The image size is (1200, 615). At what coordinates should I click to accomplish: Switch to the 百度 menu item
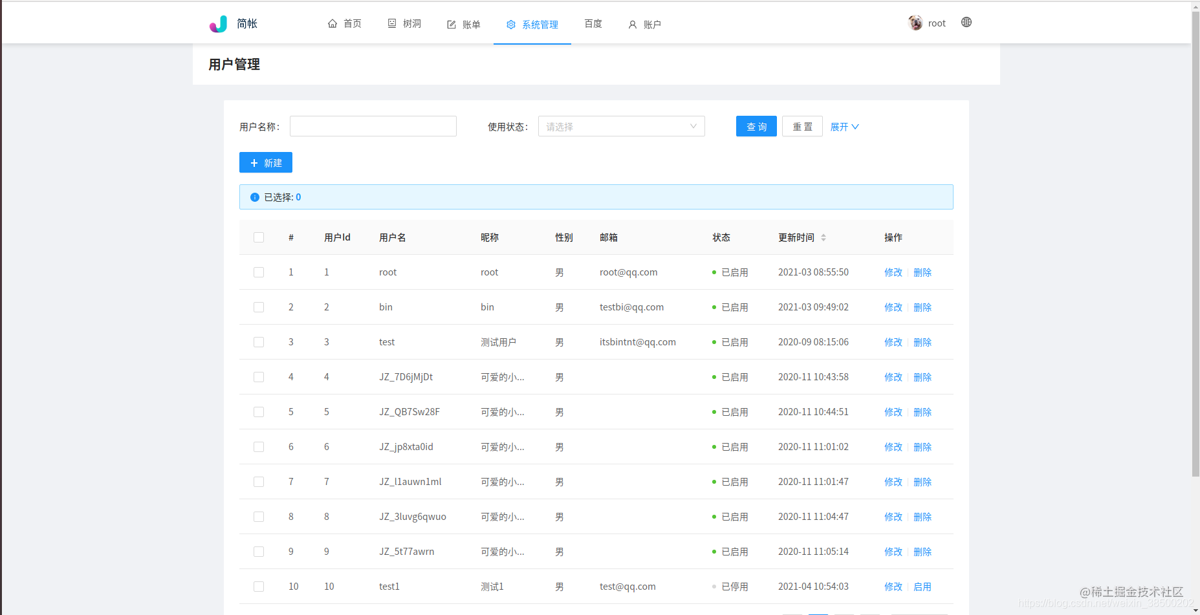(593, 23)
